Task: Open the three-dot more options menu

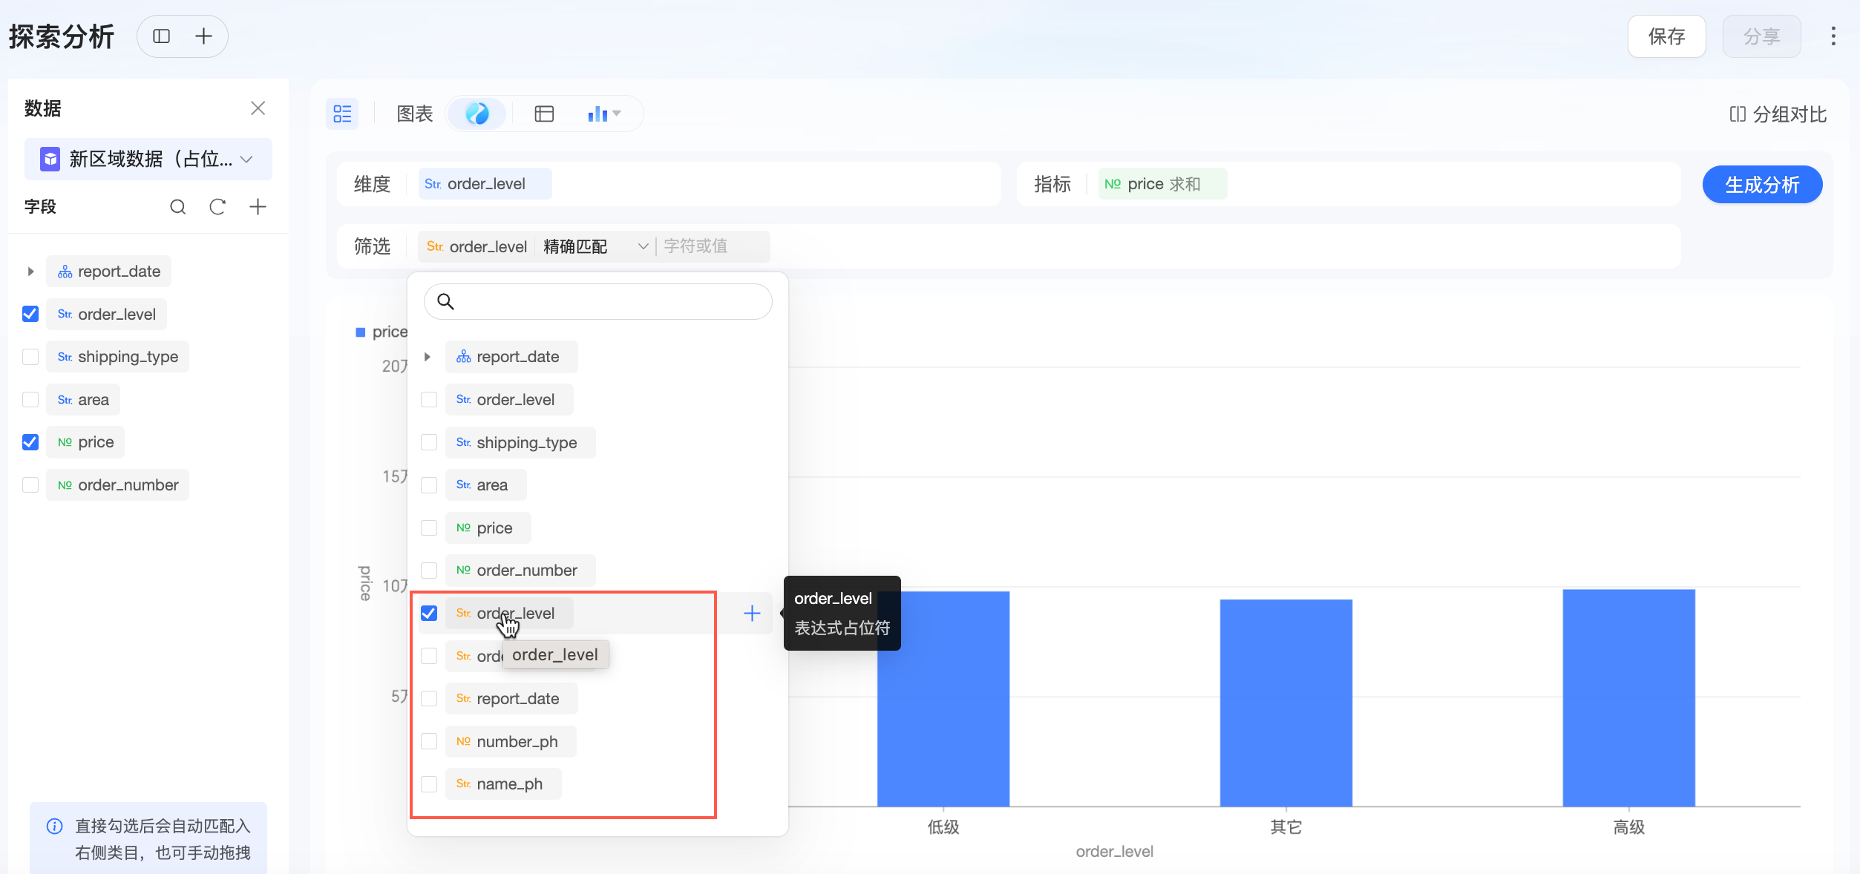Action: coord(1833,36)
